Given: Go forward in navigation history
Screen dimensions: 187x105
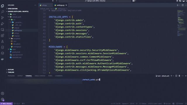Looking at the screenshot, I should [x=56, y=1].
